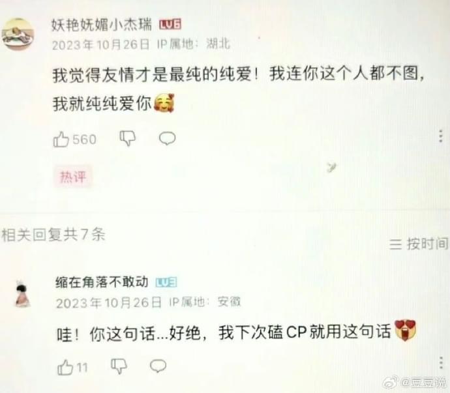The width and height of the screenshot is (450, 393).
Task: Open 妖艳妩媚小杰瑞 username profile
Action: click(x=102, y=24)
